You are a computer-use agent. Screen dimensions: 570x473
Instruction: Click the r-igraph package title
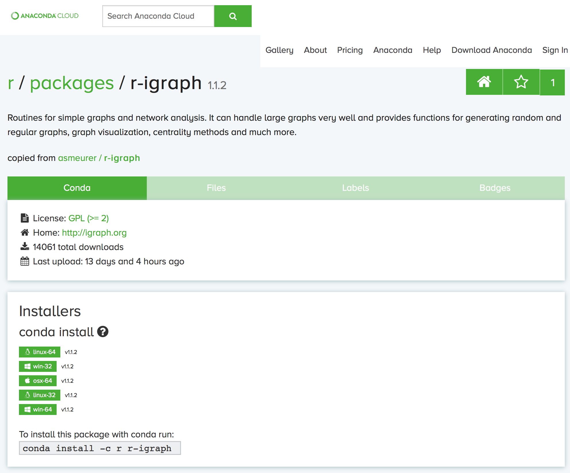[x=166, y=83]
